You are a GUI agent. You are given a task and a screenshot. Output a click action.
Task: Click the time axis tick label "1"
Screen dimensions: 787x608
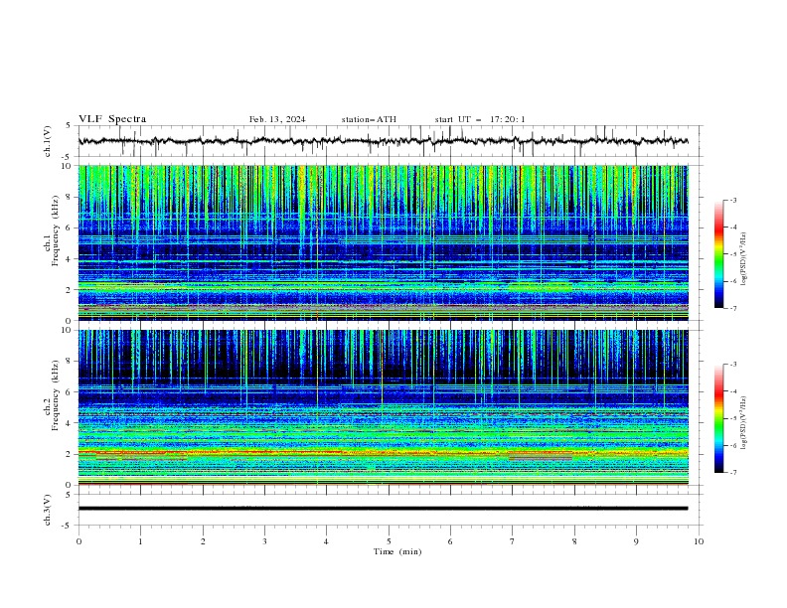(140, 541)
